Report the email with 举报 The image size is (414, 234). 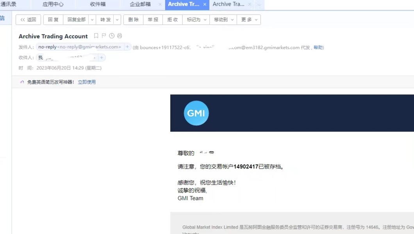(x=153, y=20)
